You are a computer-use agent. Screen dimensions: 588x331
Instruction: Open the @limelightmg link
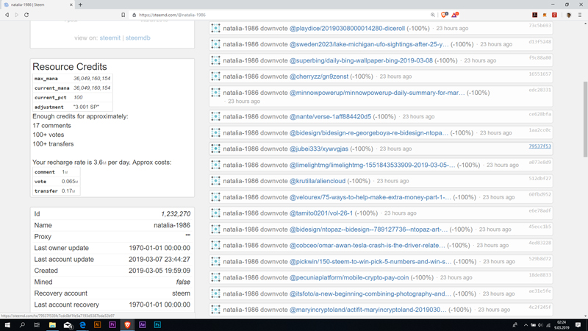373,165
